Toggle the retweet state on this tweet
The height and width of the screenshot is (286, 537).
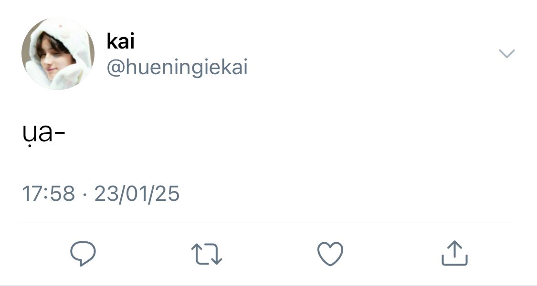pos(206,254)
